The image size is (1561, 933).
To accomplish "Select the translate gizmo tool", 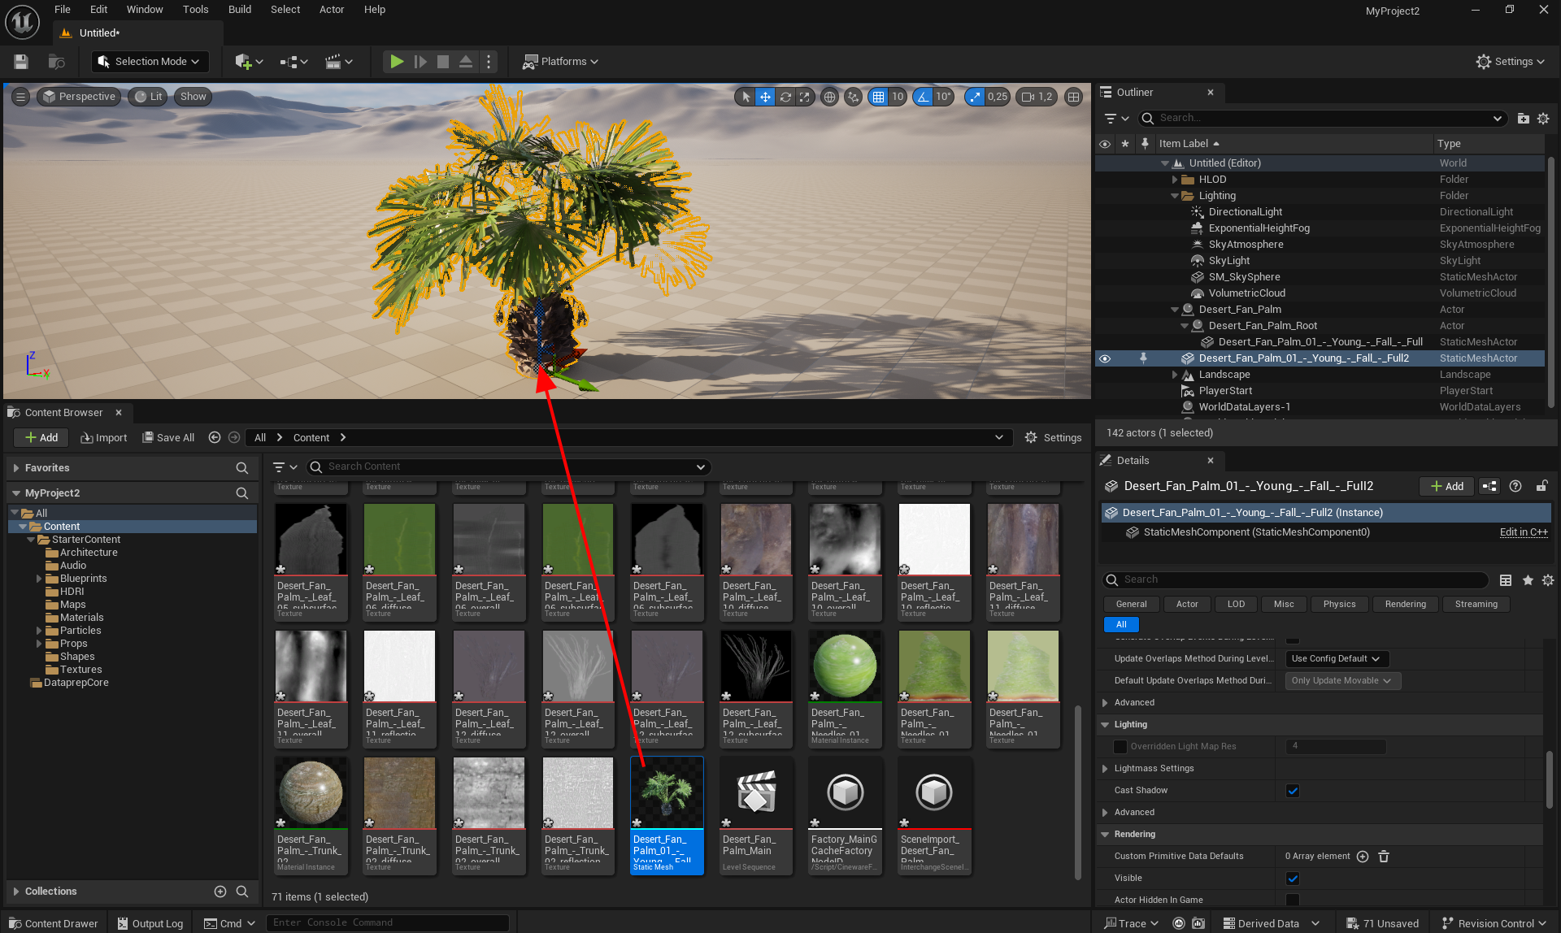I will 765,97.
